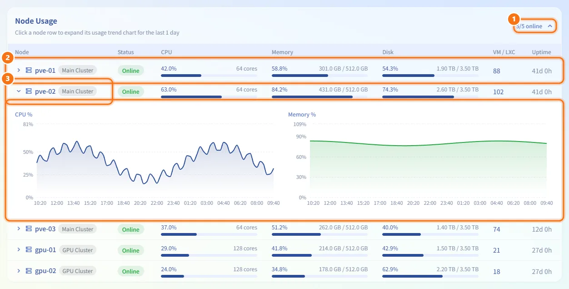
Task: Click the Memory % chart title
Action: pos(302,114)
